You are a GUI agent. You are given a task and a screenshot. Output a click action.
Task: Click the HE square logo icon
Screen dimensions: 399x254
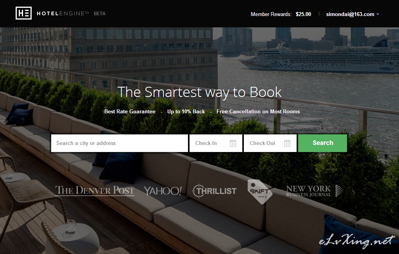[24, 13]
